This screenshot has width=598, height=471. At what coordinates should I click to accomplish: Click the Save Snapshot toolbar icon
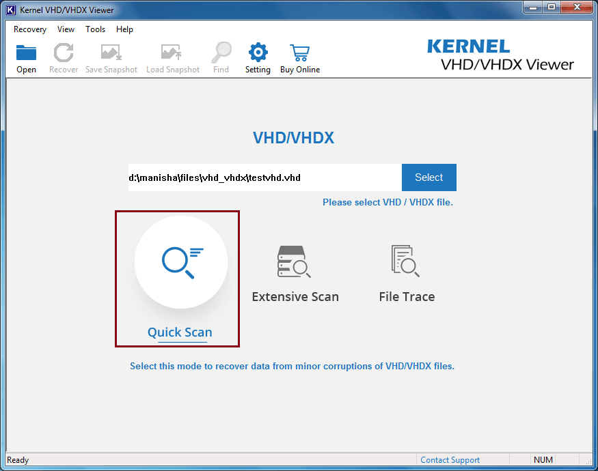pyautogui.click(x=111, y=53)
